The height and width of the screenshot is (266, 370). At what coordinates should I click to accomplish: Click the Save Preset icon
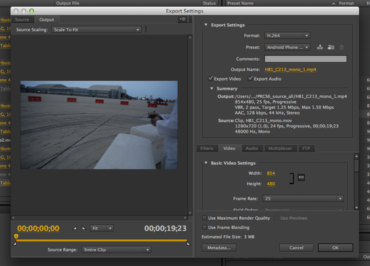(x=320, y=47)
